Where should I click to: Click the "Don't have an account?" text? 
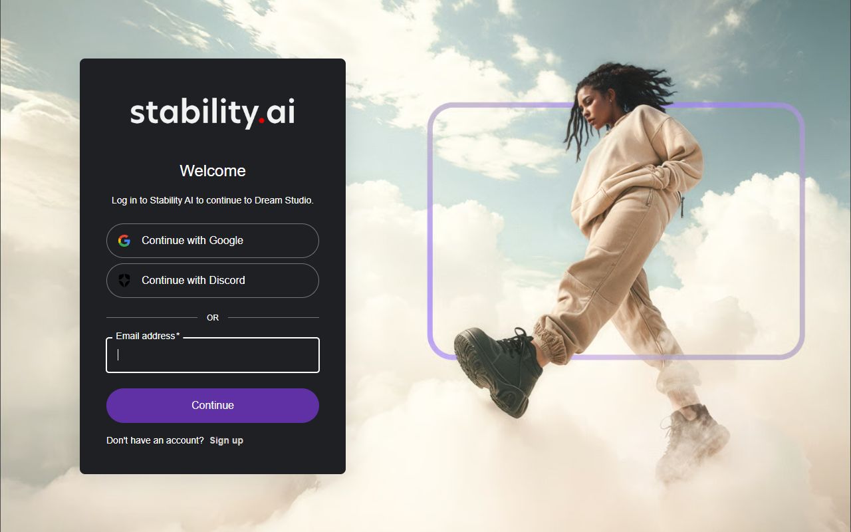(155, 440)
